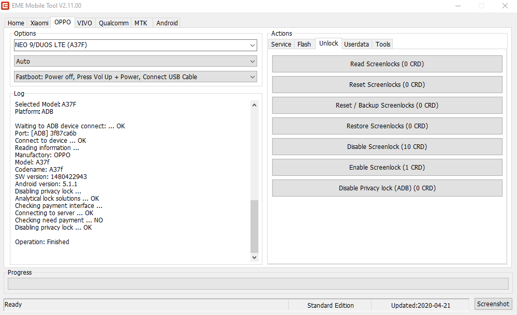Click 'Selected Model: A37F' log line
Image resolution: width=517 pixels, height=315 pixels.
pos(46,104)
